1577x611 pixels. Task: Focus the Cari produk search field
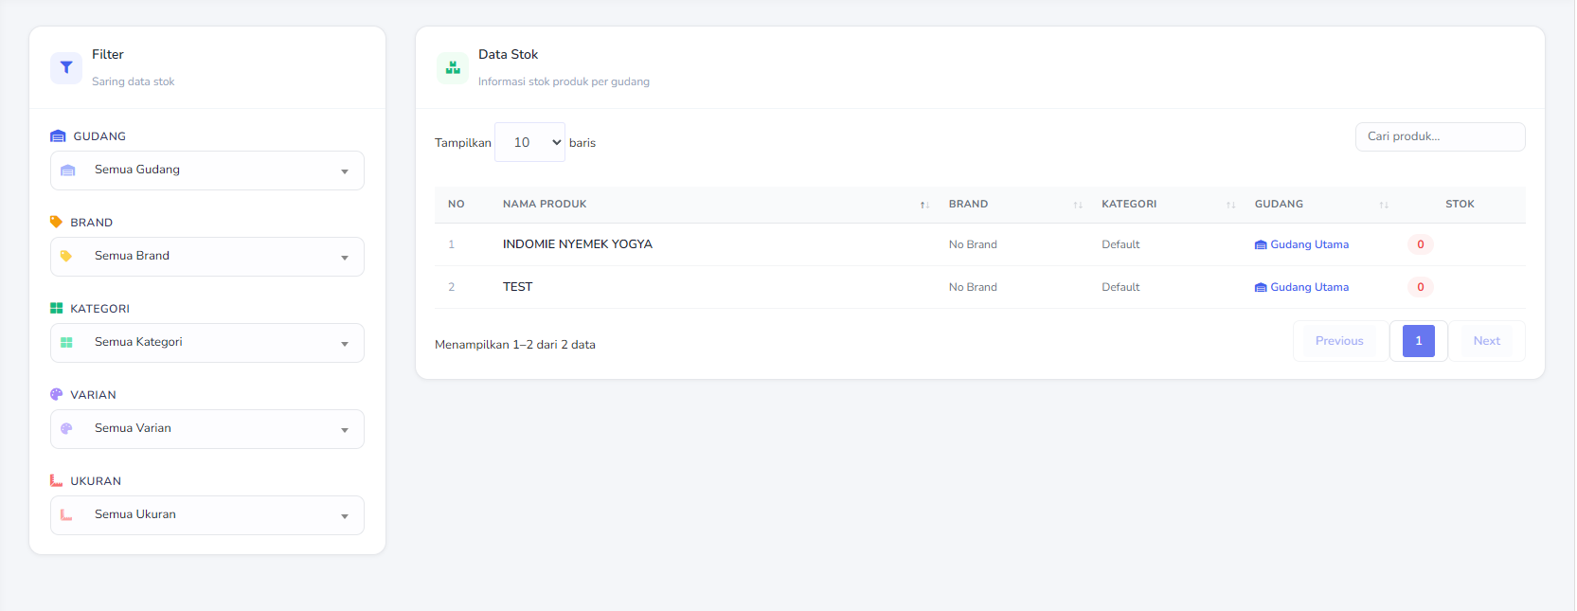[1441, 136]
